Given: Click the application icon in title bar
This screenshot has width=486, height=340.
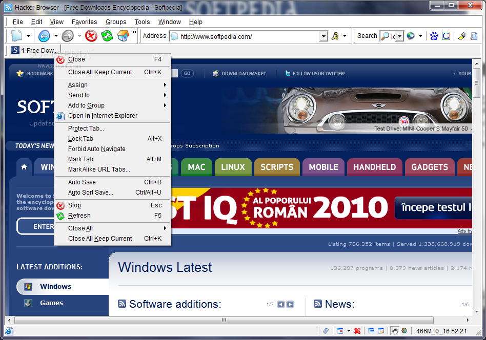Looking at the screenshot, I should pos(8,8).
